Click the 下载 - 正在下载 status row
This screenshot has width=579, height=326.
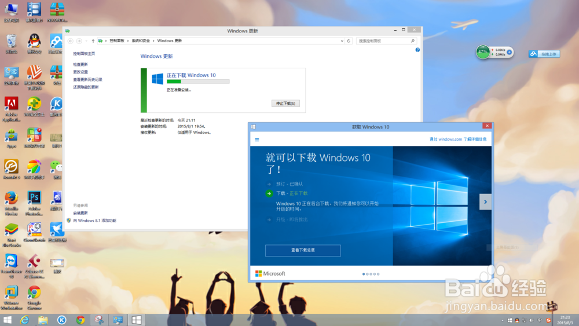(x=287, y=193)
